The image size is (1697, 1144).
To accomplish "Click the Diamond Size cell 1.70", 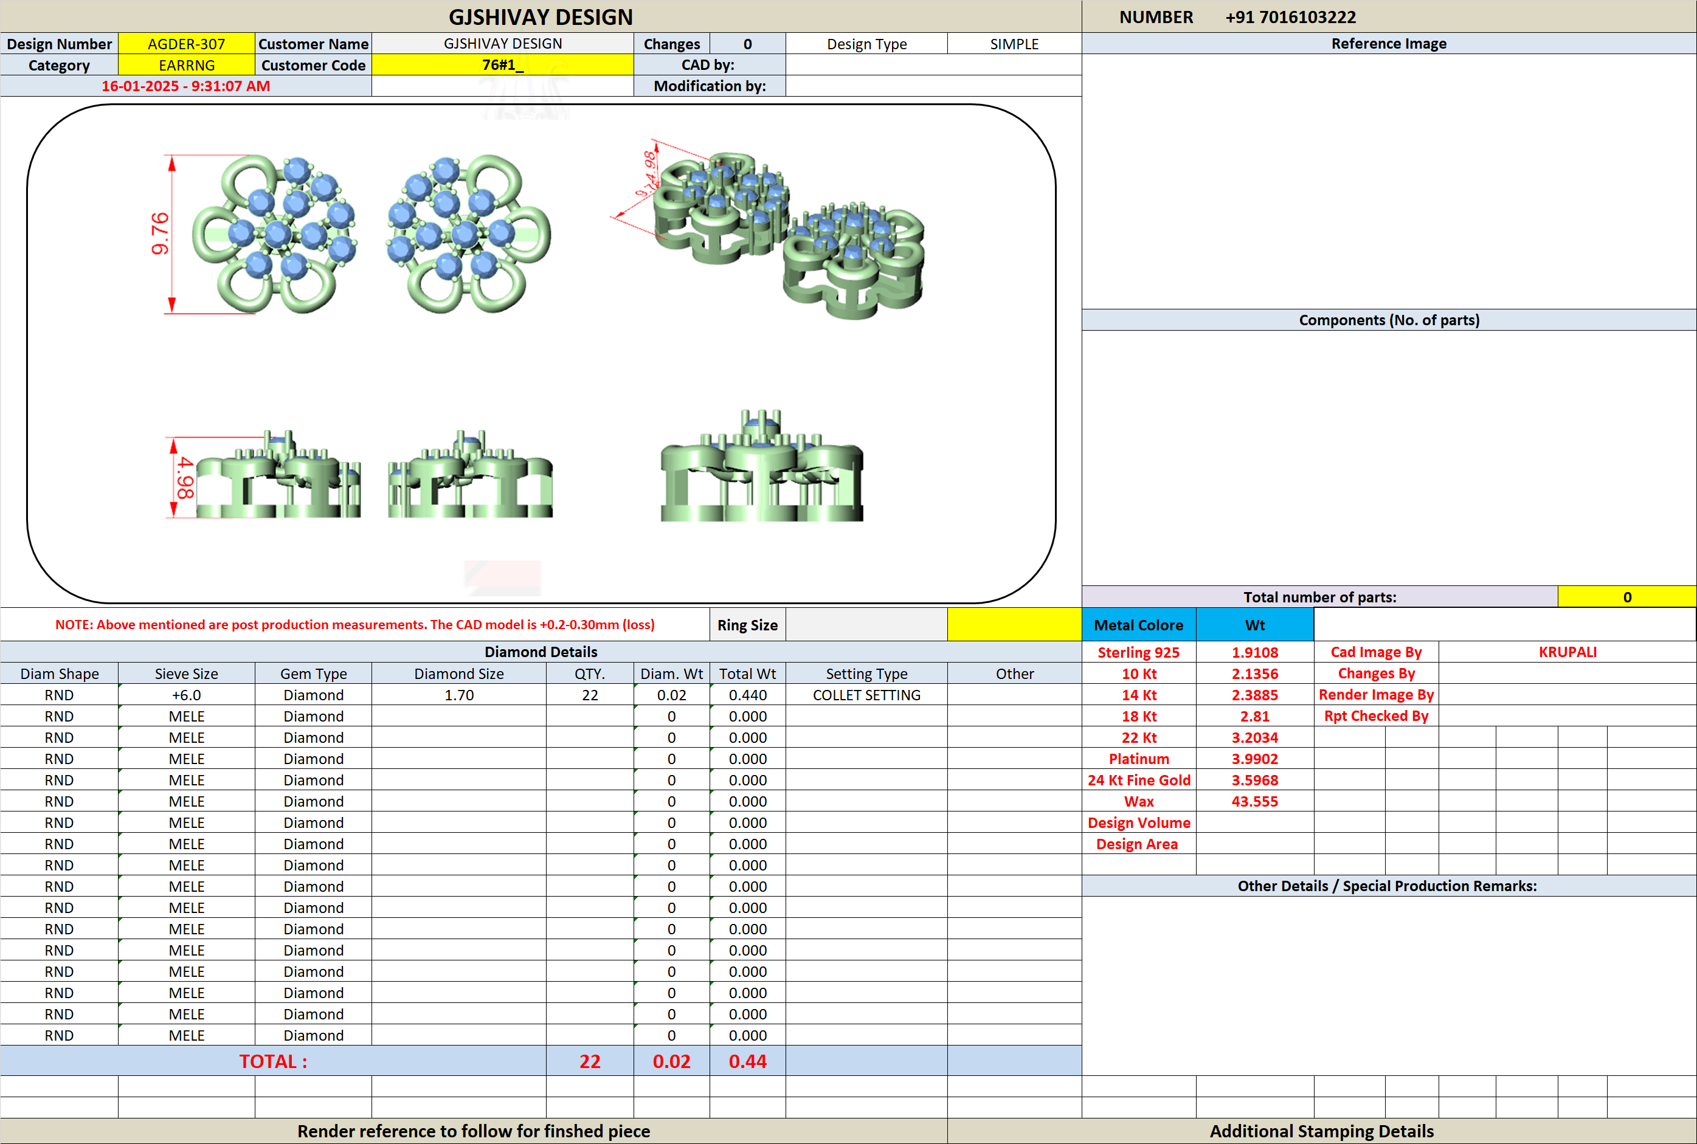I will tap(459, 695).
